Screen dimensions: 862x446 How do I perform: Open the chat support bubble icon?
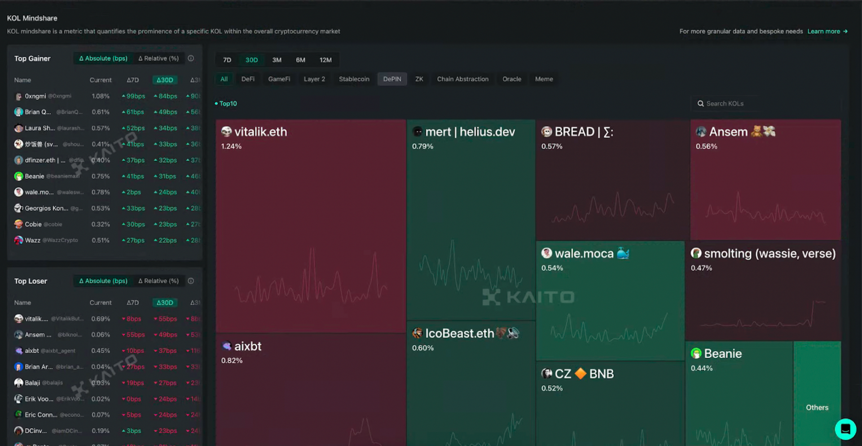coord(845,429)
